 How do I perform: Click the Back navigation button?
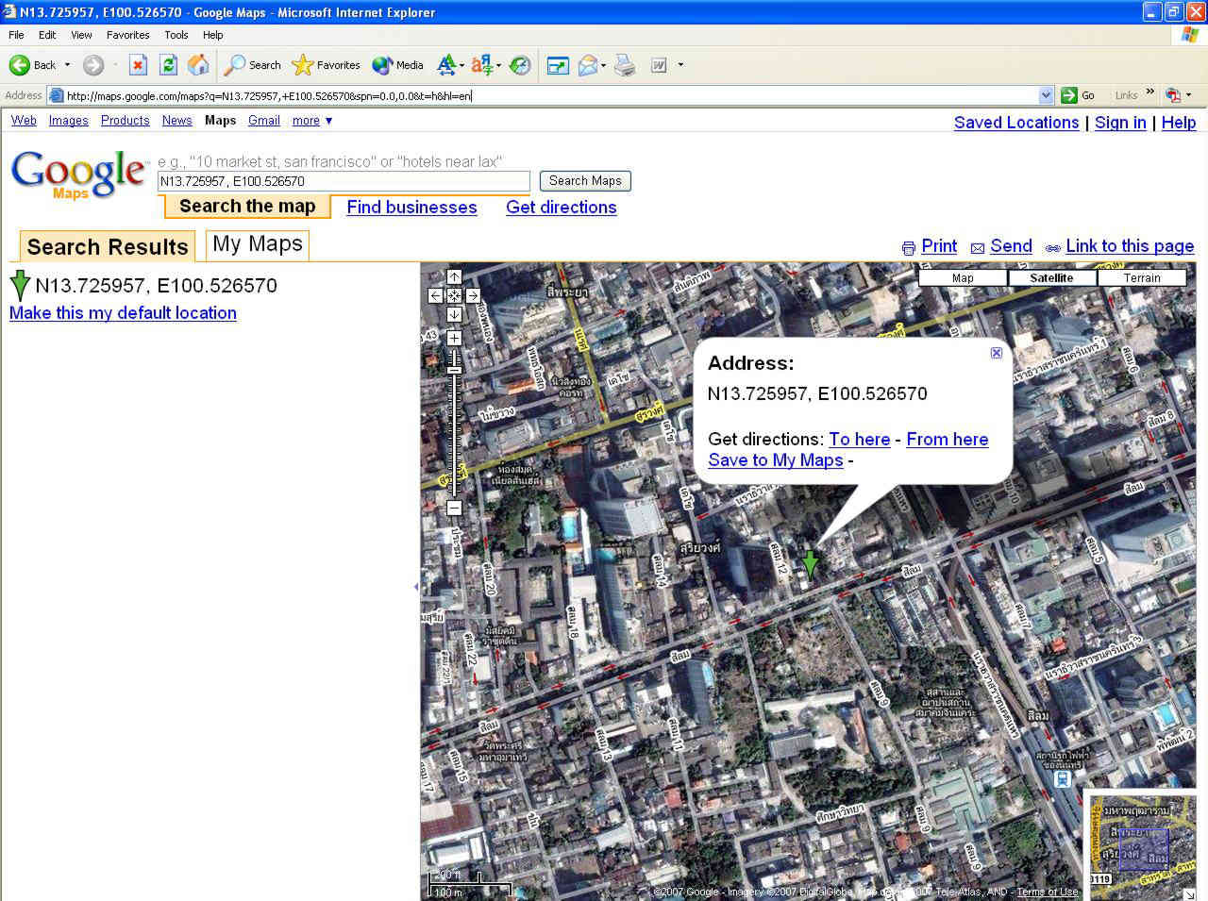[31, 65]
